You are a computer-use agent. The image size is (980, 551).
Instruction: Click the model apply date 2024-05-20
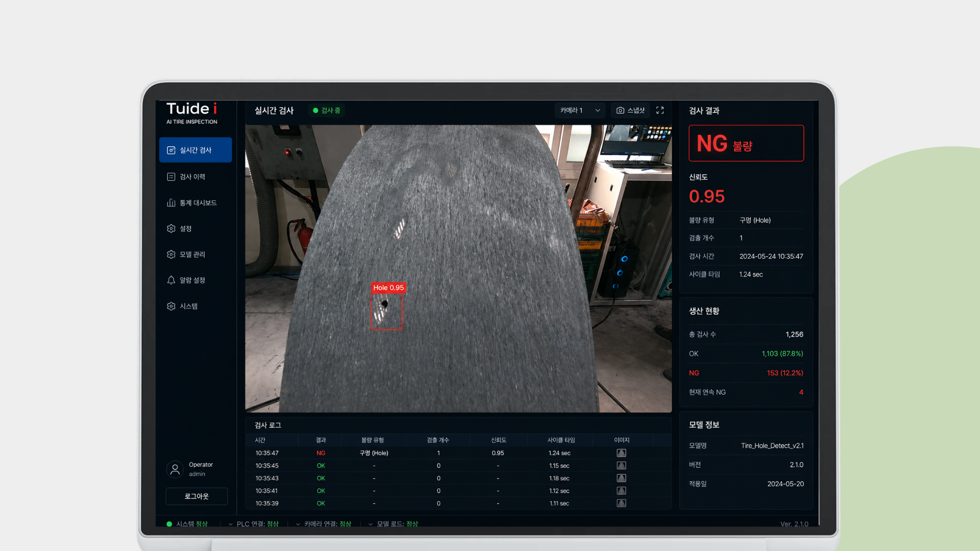click(x=786, y=484)
